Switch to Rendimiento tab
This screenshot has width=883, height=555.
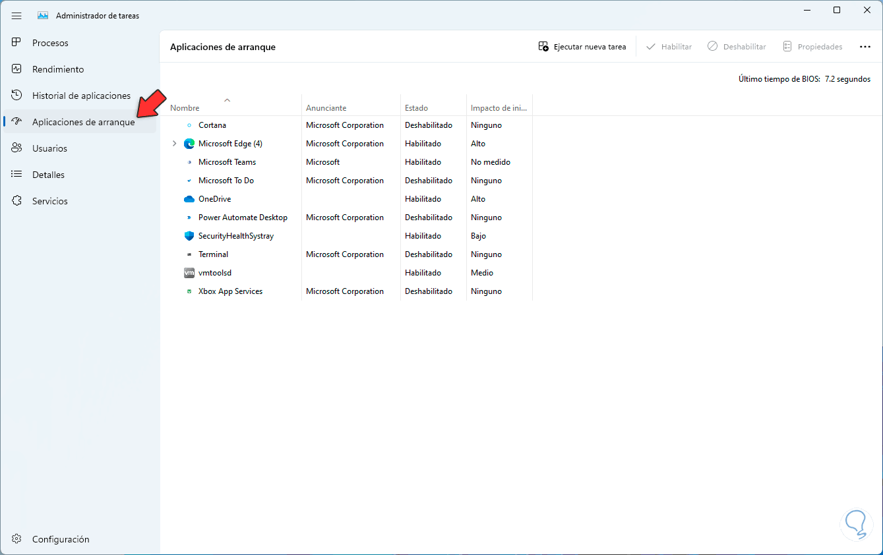click(x=80, y=69)
